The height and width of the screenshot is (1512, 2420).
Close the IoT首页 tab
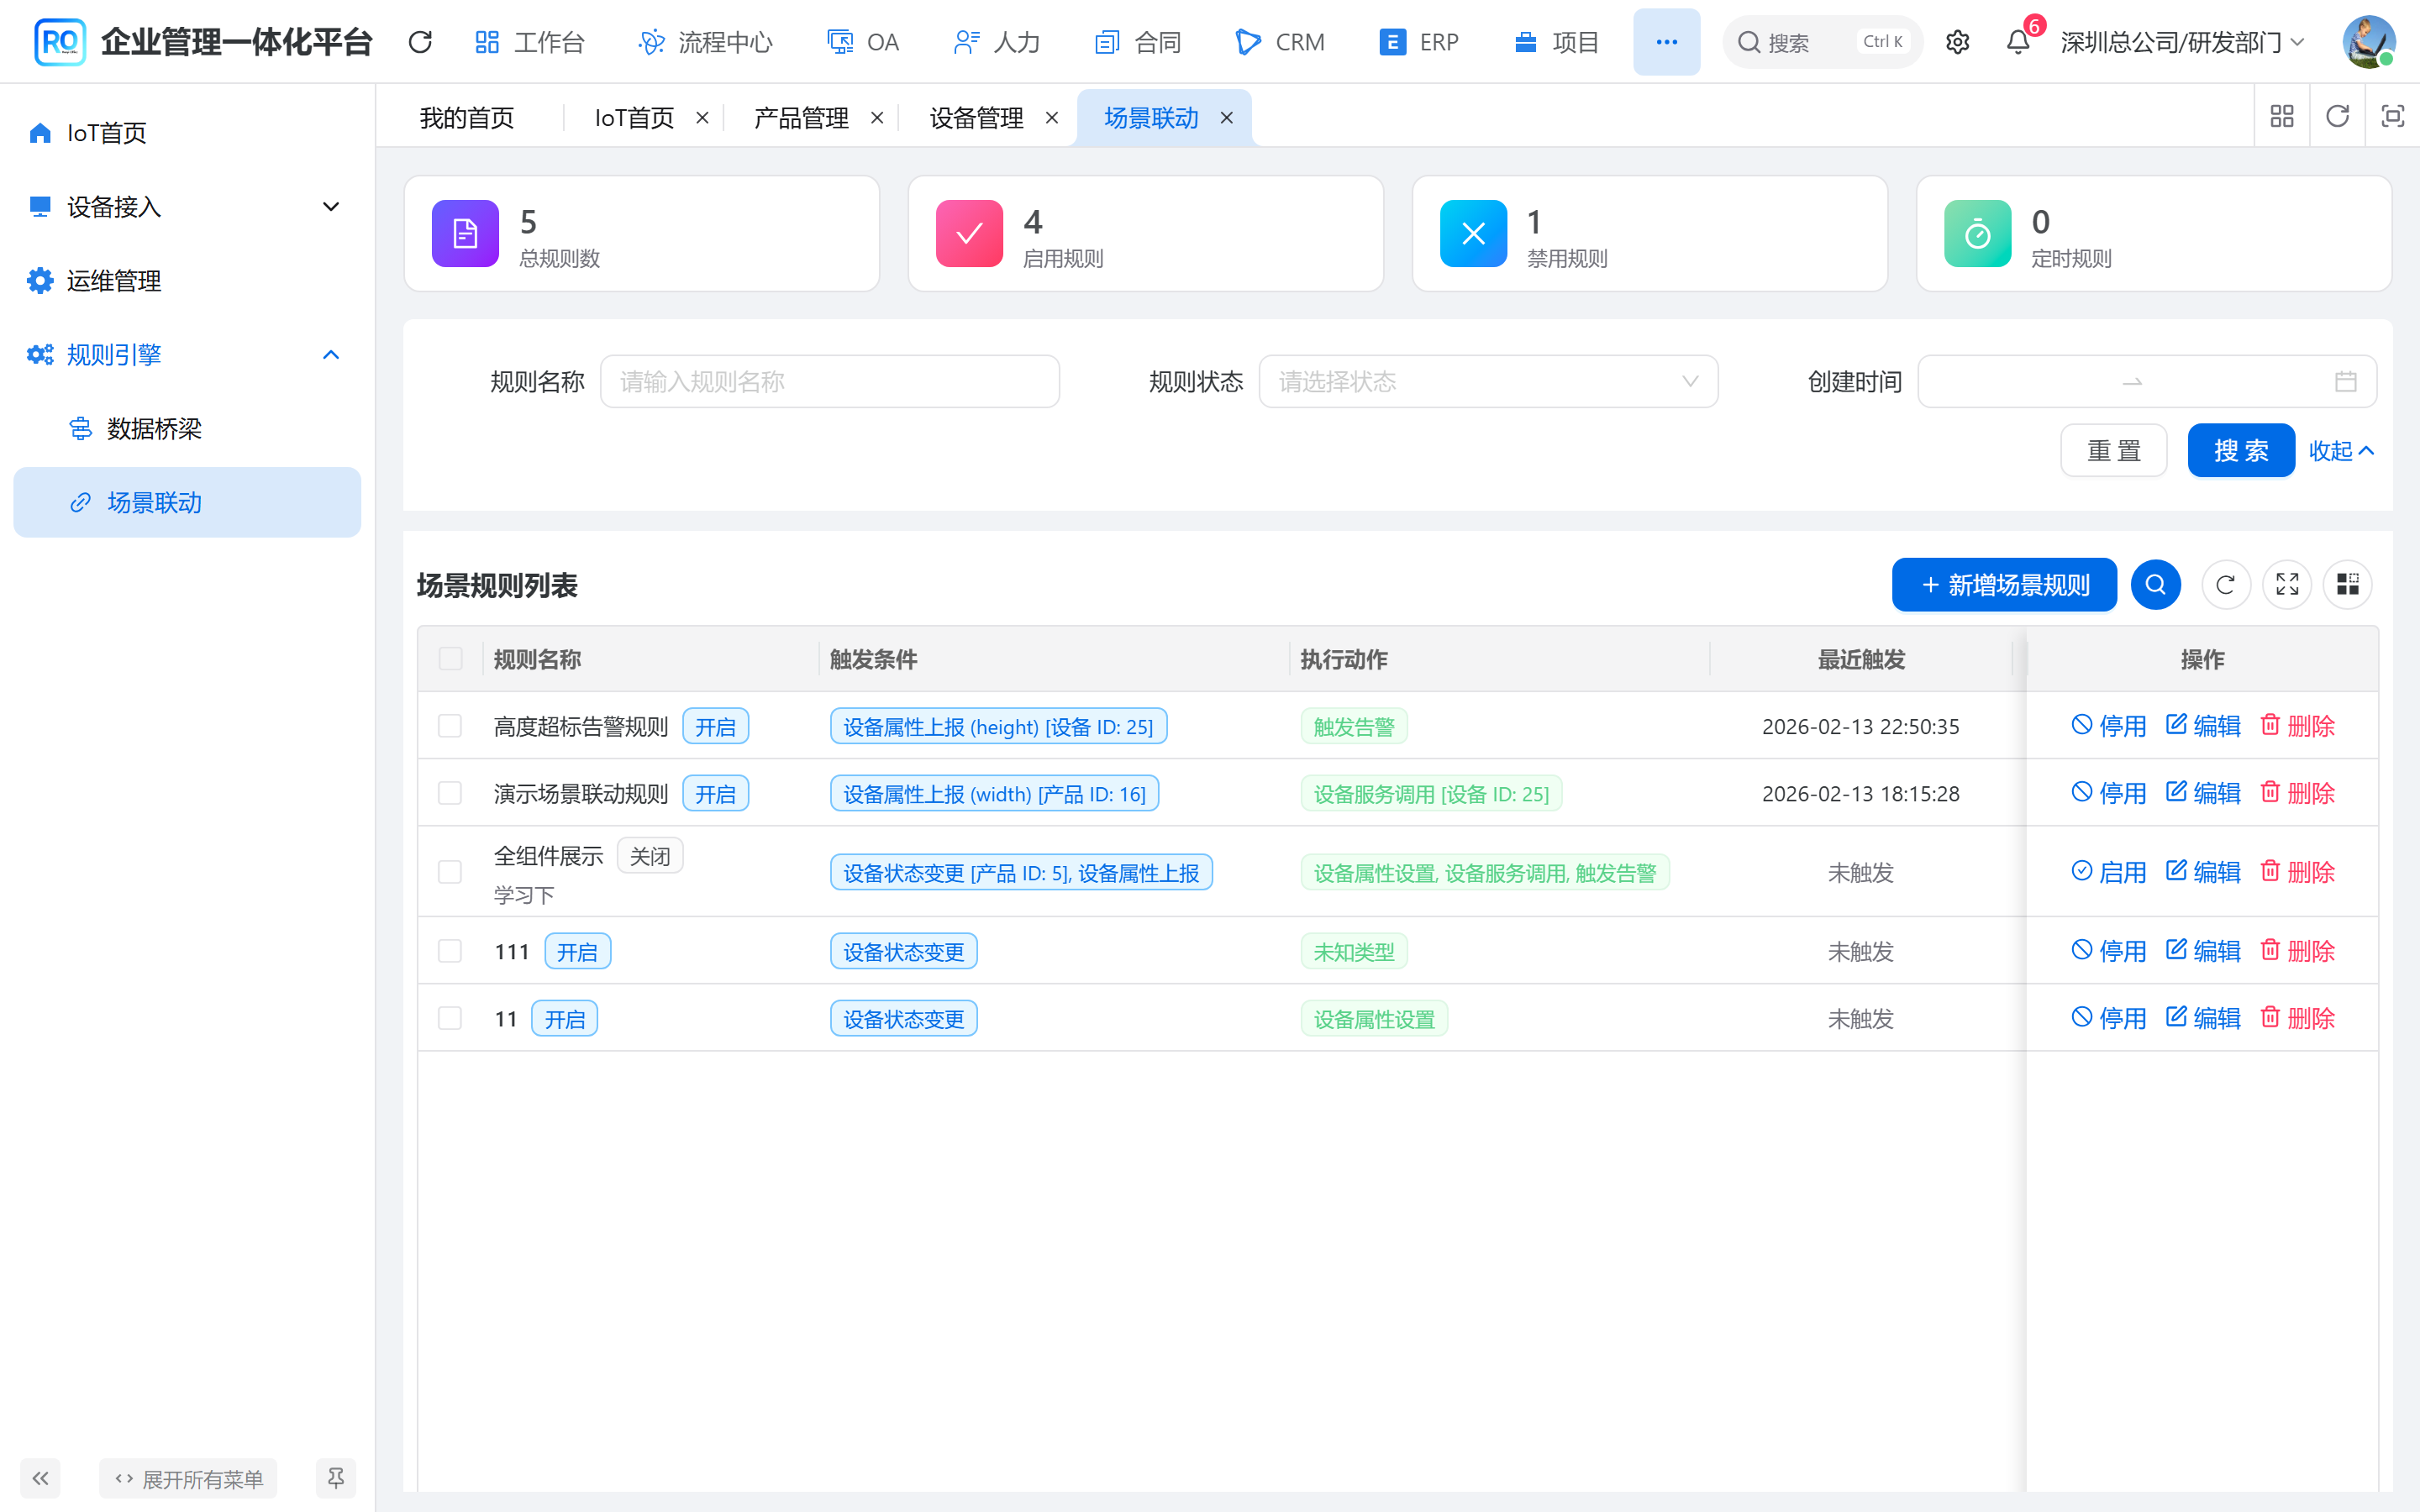tap(702, 118)
